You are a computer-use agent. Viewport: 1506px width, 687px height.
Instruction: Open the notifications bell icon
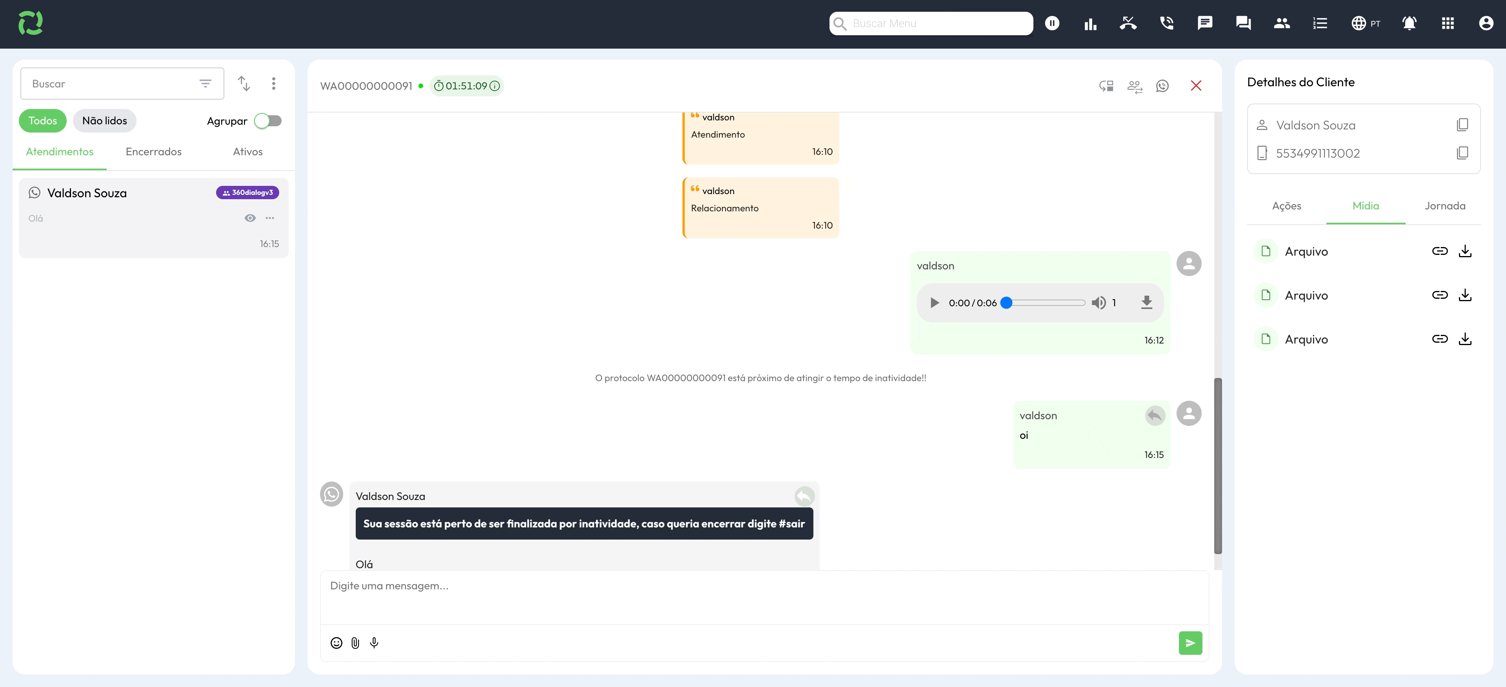[x=1410, y=24]
